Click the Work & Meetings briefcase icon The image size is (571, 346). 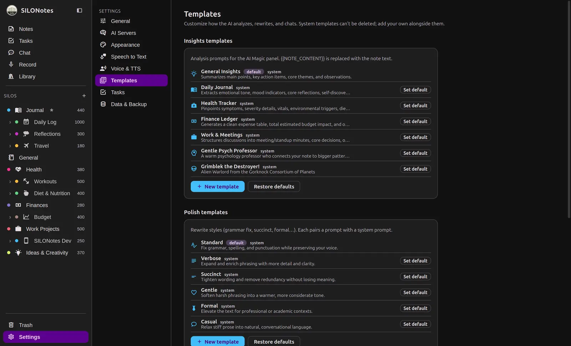click(x=194, y=137)
